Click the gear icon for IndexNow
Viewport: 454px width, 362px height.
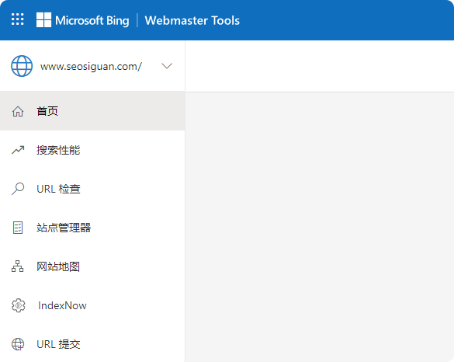(x=19, y=305)
